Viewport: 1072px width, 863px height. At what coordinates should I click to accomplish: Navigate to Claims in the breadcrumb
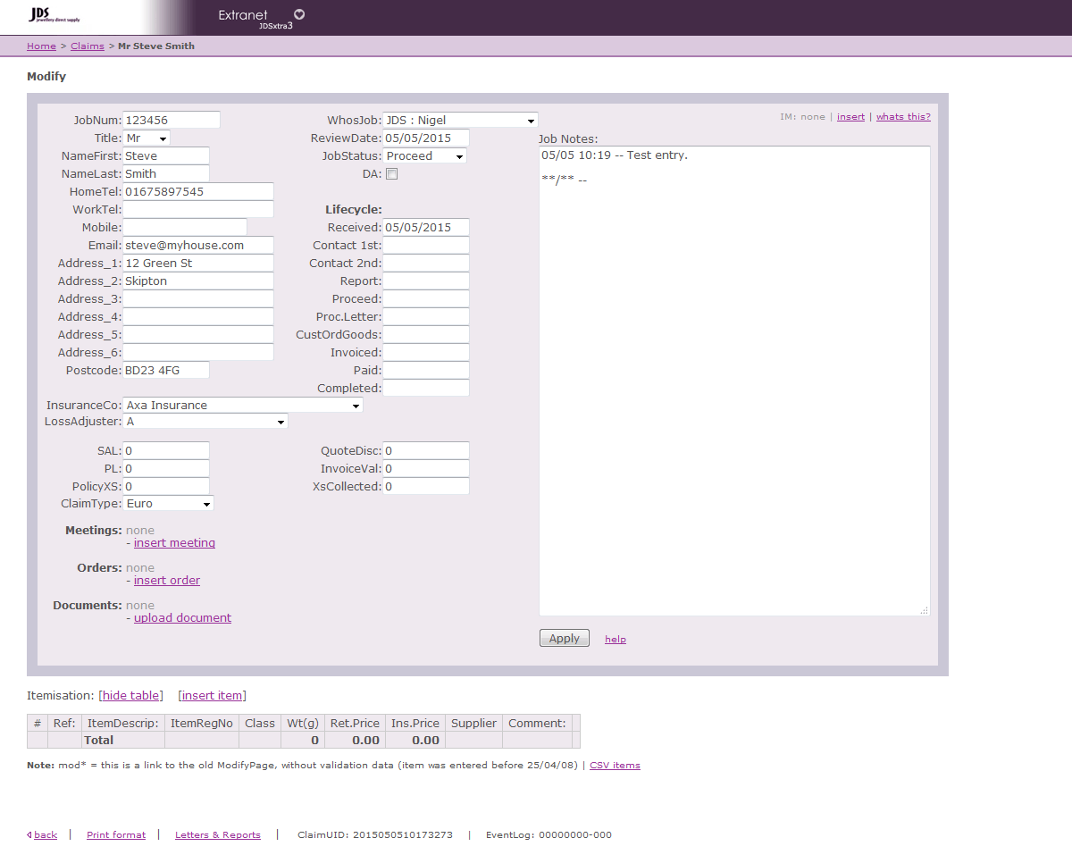pyautogui.click(x=88, y=46)
